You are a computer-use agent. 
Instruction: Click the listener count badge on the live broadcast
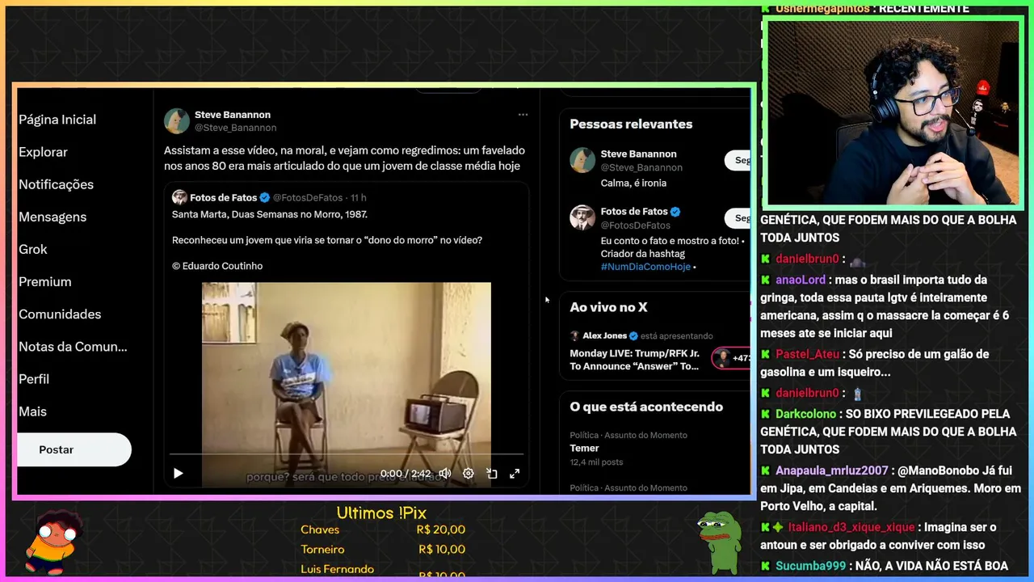(732, 358)
